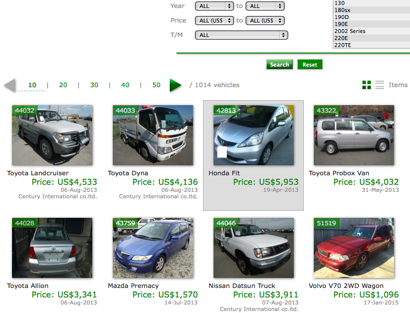Click the Reset button

pos(310,64)
